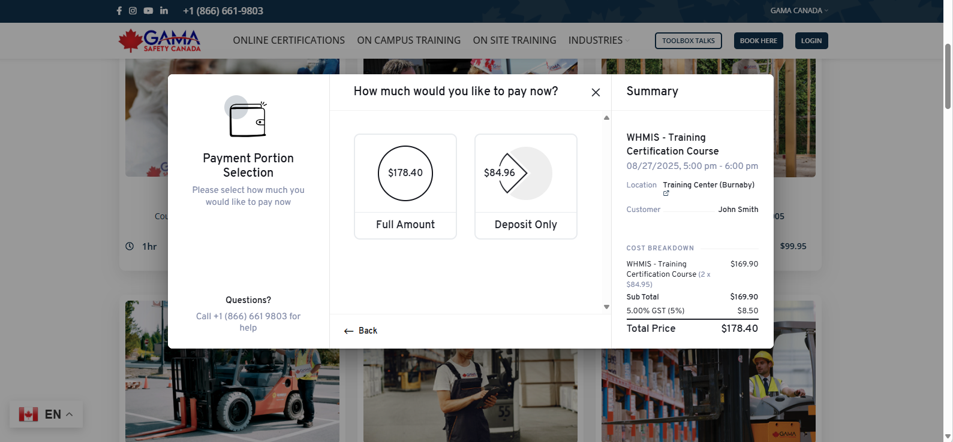Click the external link icon beside Training Center
The image size is (953, 442).
[666, 193]
